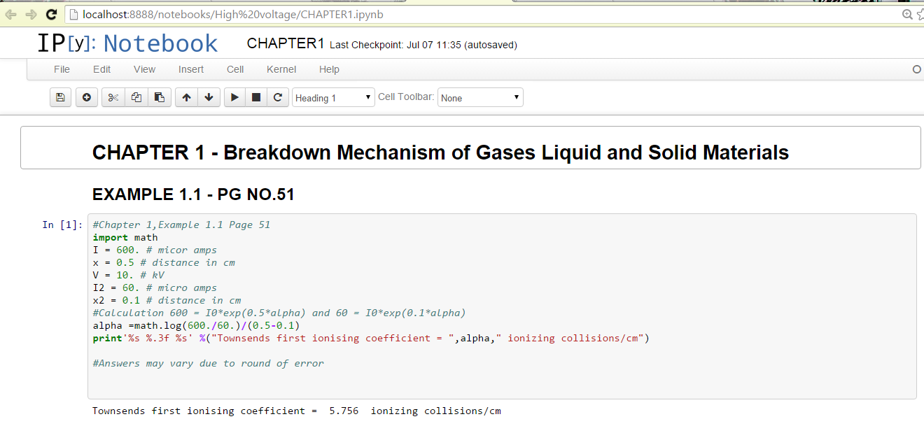924x433 pixels.
Task: Open the Heading 1 cell type dropdown
Action: [x=334, y=98]
